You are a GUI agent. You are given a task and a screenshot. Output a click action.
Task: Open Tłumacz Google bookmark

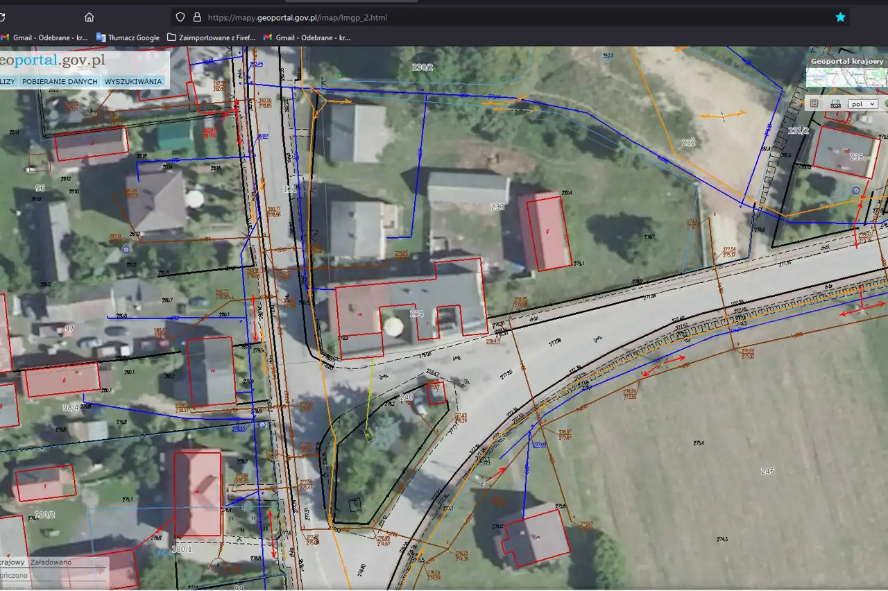(128, 37)
